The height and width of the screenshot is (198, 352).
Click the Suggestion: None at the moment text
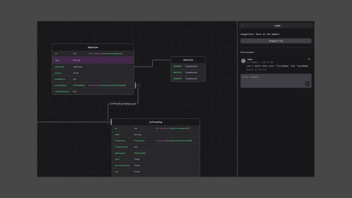(260, 34)
